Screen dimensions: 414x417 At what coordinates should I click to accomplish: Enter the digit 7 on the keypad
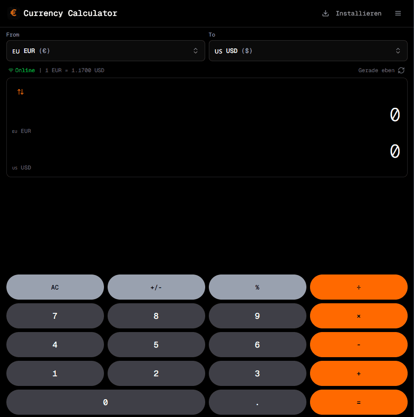point(55,316)
